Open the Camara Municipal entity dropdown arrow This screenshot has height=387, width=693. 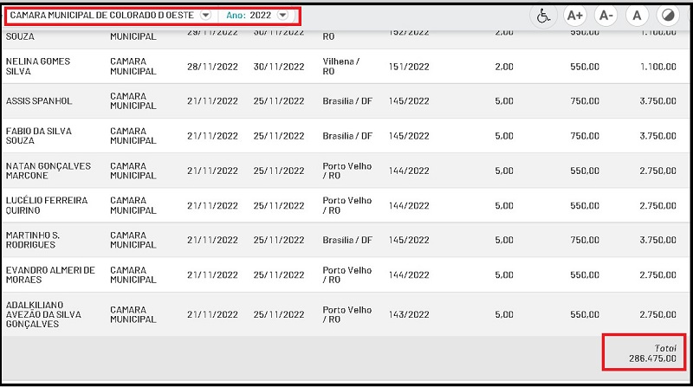[205, 16]
